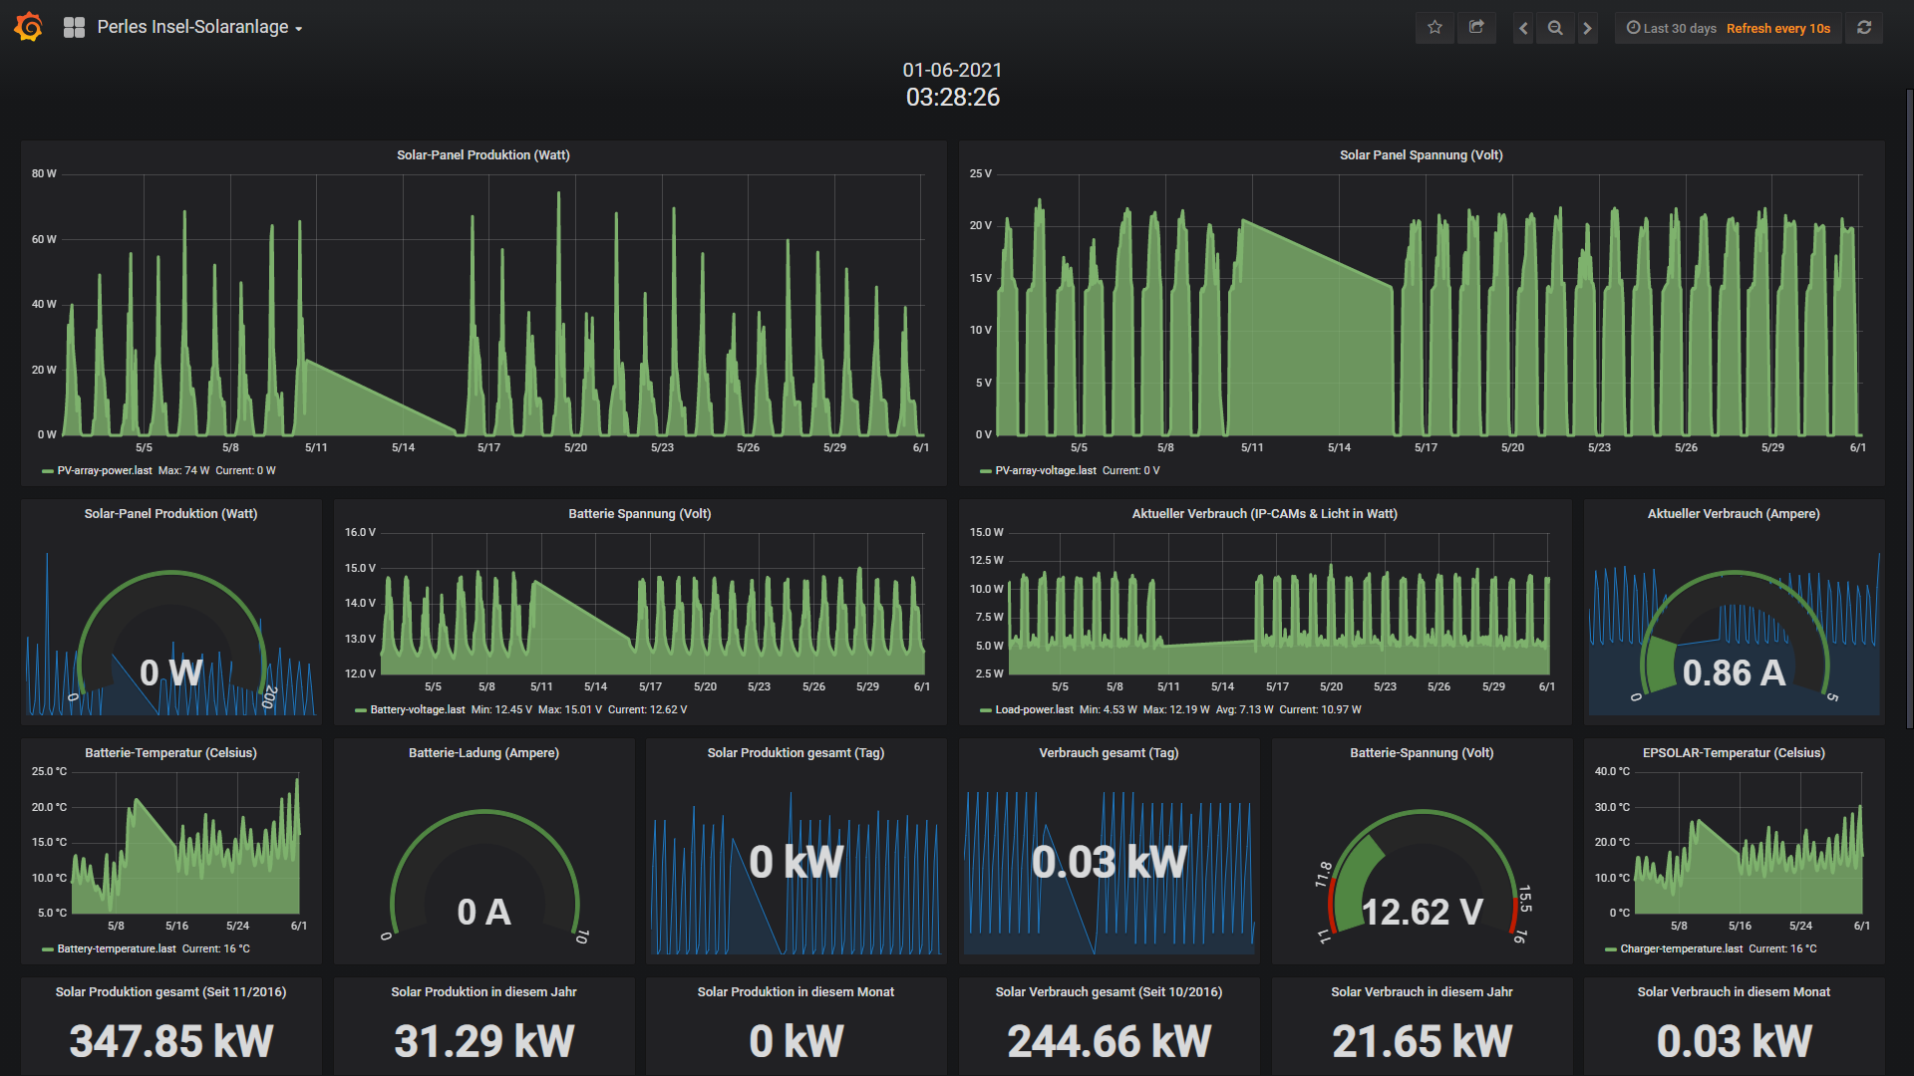Viewport: 1914px width, 1076px height.
Task: Click Aktueller Verbrauch (Ampere) panel title
Action: point(1733,513)
